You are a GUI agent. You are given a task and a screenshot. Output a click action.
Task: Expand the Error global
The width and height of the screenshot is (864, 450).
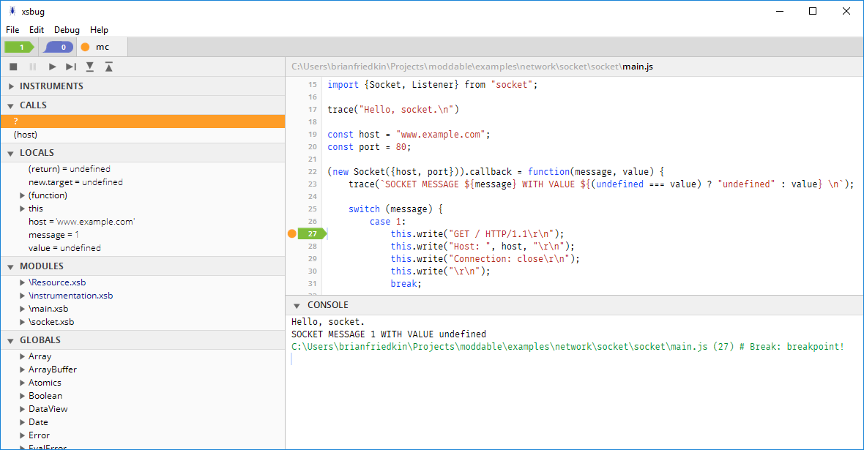(23, 435)
